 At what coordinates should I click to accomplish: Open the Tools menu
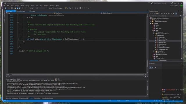[x=37, y=6]
